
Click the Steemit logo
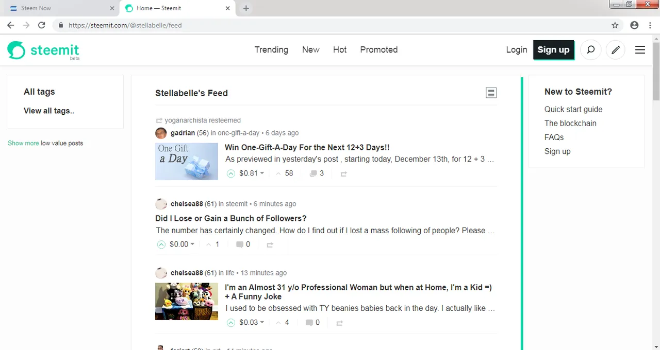click(x=43, y=50)
